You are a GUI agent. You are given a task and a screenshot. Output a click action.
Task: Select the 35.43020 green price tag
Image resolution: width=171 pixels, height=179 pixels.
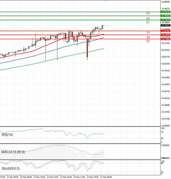pos(166,20)
